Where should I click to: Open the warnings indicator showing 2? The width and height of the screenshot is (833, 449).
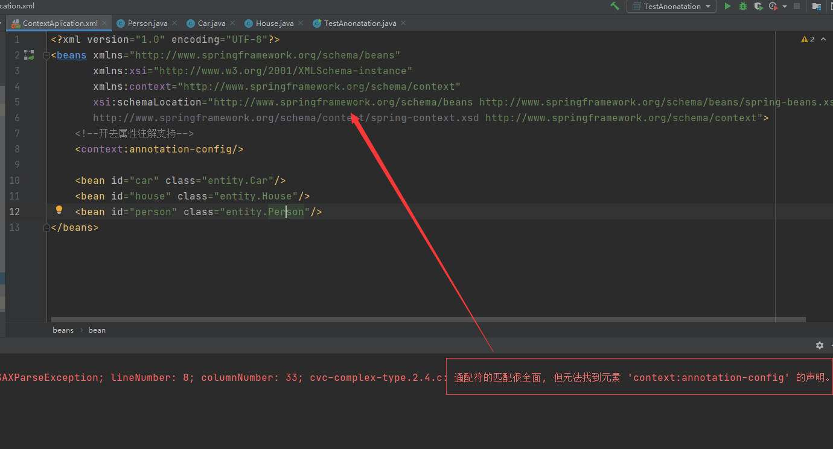[x=808, y=39]
